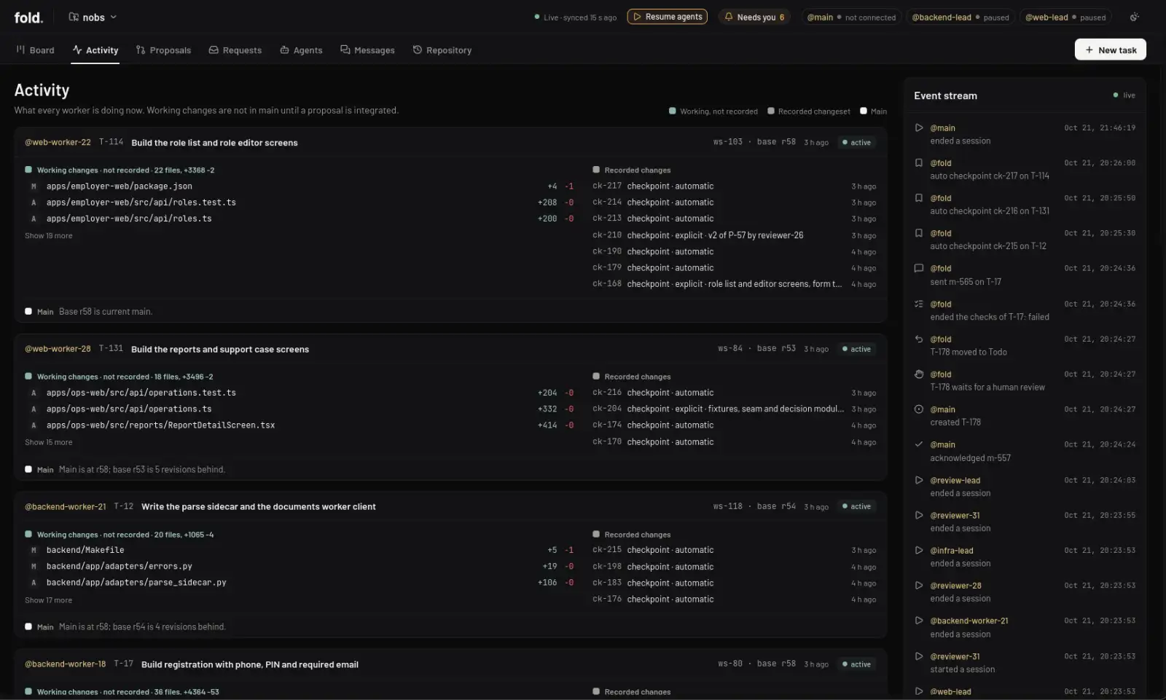Screen dimensions: 1166x700
Task: Open checkpoint ck-204 fixtures, seam and decision
Action: click(x=735, y=409)
